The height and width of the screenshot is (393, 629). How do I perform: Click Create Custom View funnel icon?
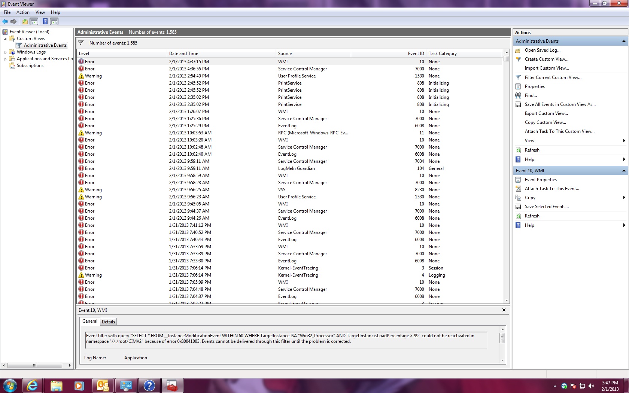click(x=518, y=59)
